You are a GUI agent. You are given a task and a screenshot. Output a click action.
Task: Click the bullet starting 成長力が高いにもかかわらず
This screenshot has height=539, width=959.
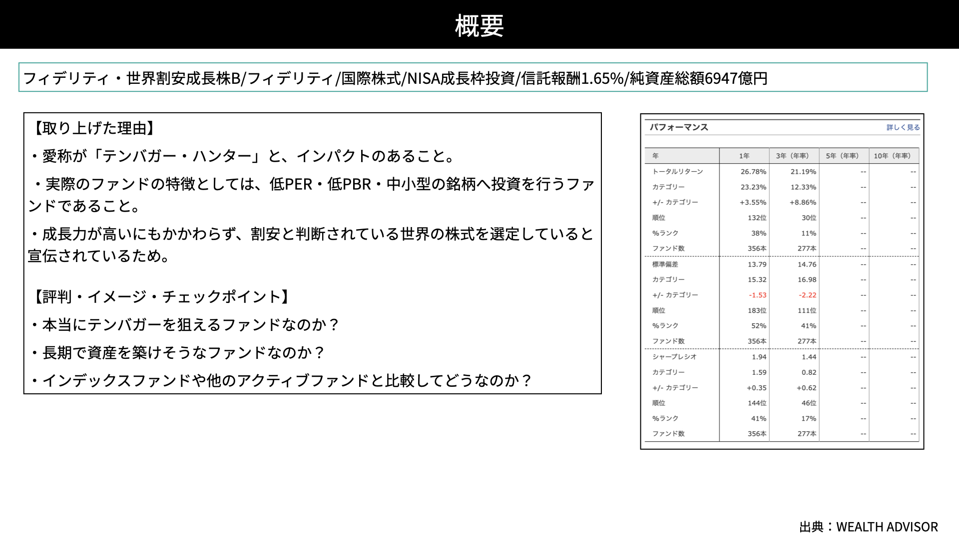(311, 245)
